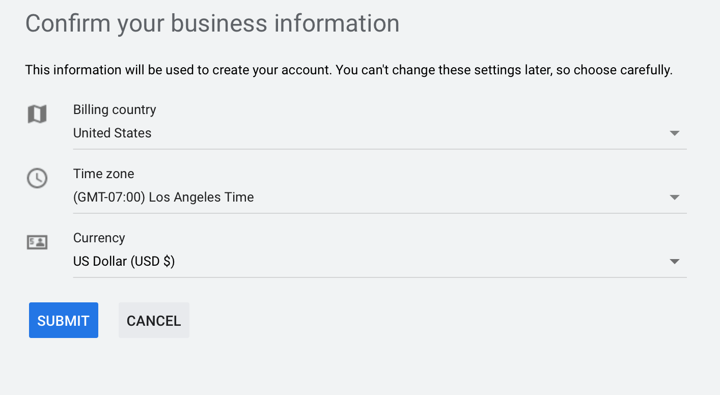The image size is (720, 395).
Task: Select the Billing country dropdown arrow
Action: (x=674, y=133)
